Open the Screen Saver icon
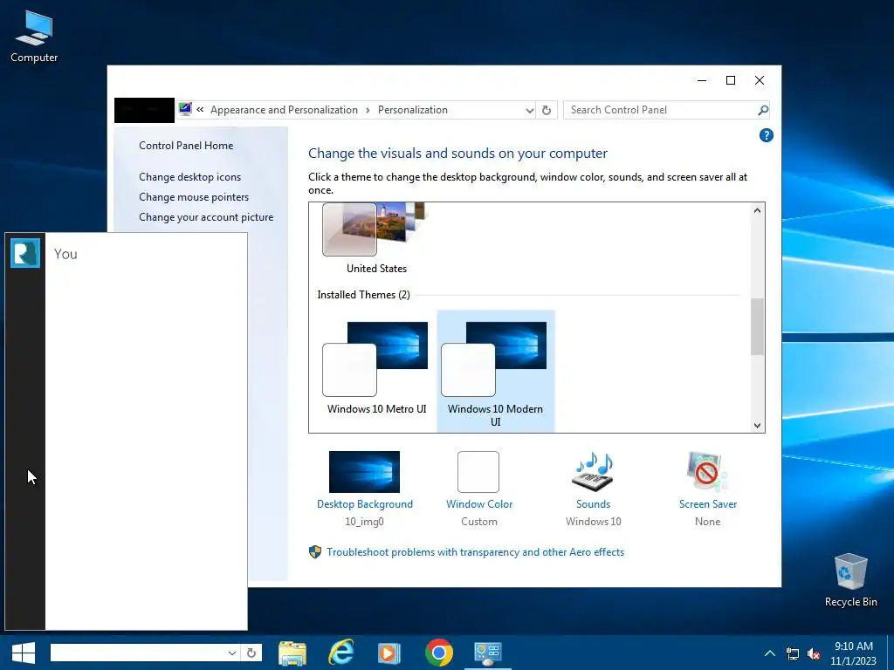This screenshot has width=894, height=670. (707, 472)
